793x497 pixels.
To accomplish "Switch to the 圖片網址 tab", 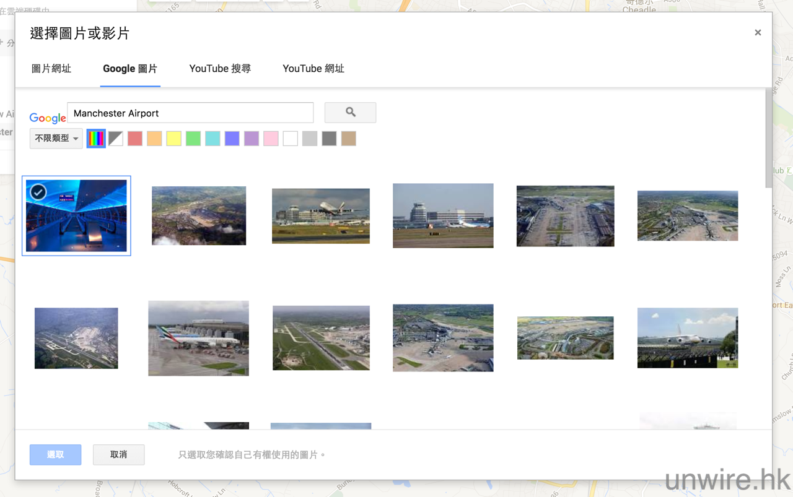I will [x=51, y=69].
